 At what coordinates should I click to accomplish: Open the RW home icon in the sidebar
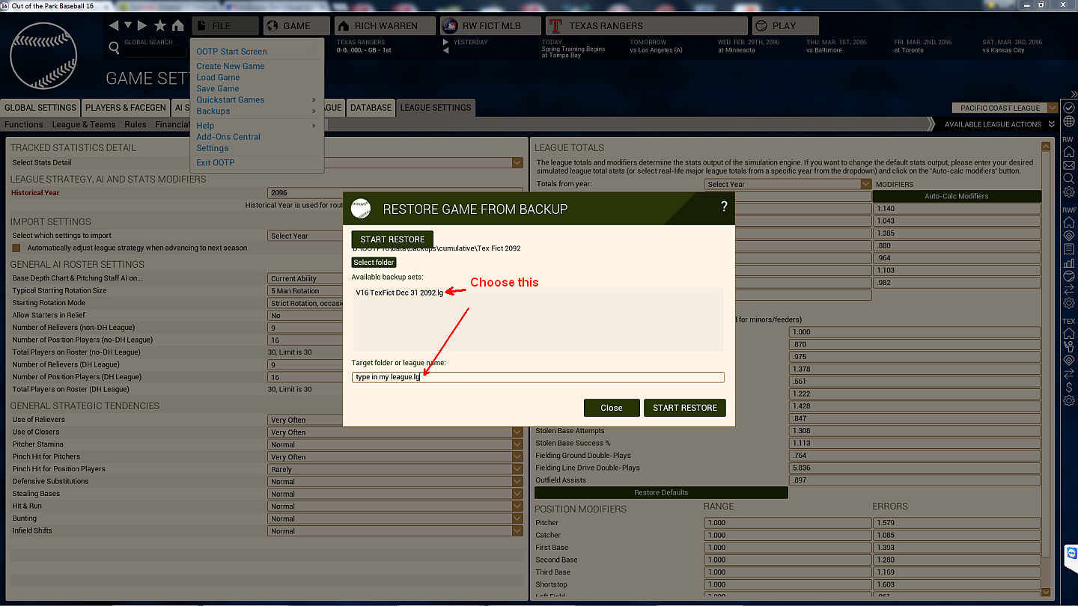click(x=1069, y=152)
